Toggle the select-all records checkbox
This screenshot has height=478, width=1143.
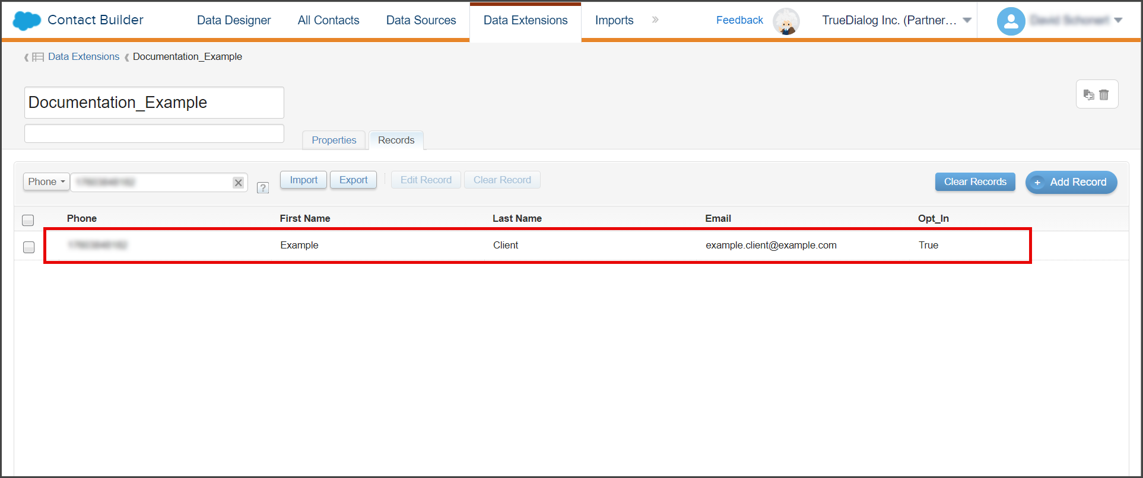(28, 220)
